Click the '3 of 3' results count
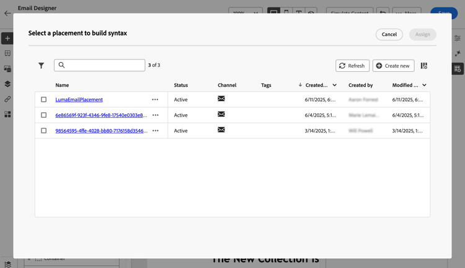 154,65
